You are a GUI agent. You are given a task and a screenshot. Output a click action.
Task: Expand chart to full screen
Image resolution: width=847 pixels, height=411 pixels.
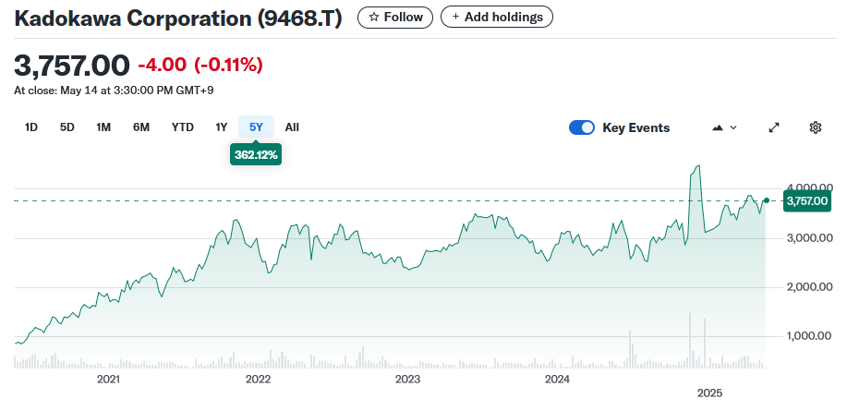[x=774, y=127]
